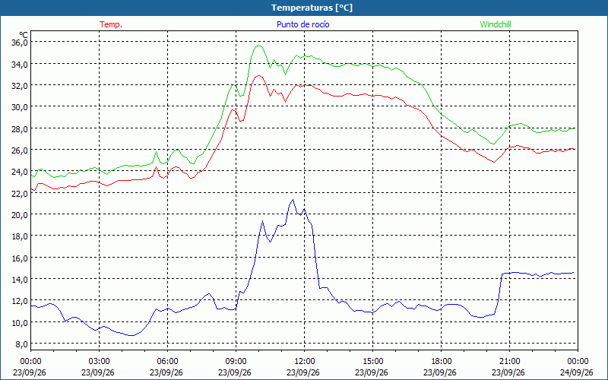Click the 03:00 time axis label
The image size is (608, 380).
pyautogui.click(x=100, y=362)
